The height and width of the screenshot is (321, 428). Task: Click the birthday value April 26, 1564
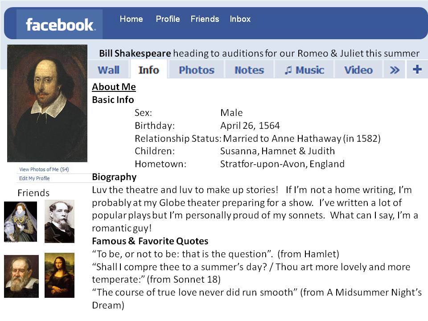(x=250, y=126)
